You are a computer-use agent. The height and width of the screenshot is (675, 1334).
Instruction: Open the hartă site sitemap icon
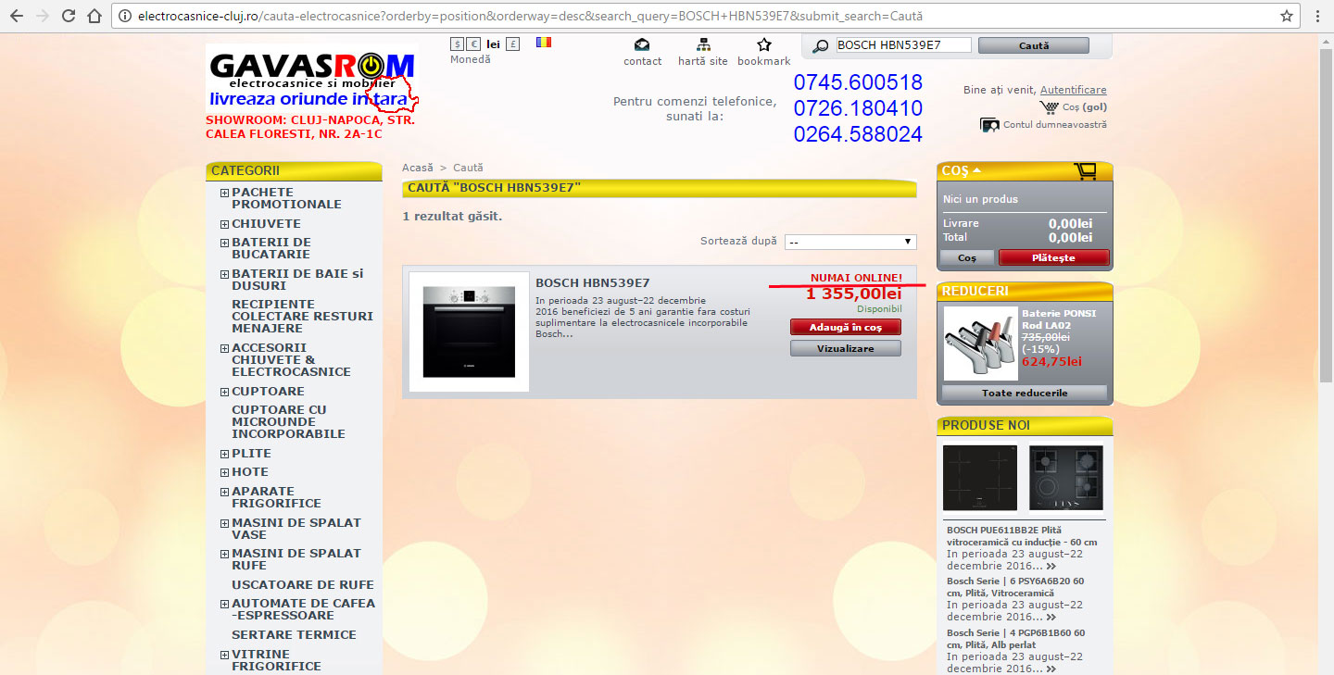point(703,44)
